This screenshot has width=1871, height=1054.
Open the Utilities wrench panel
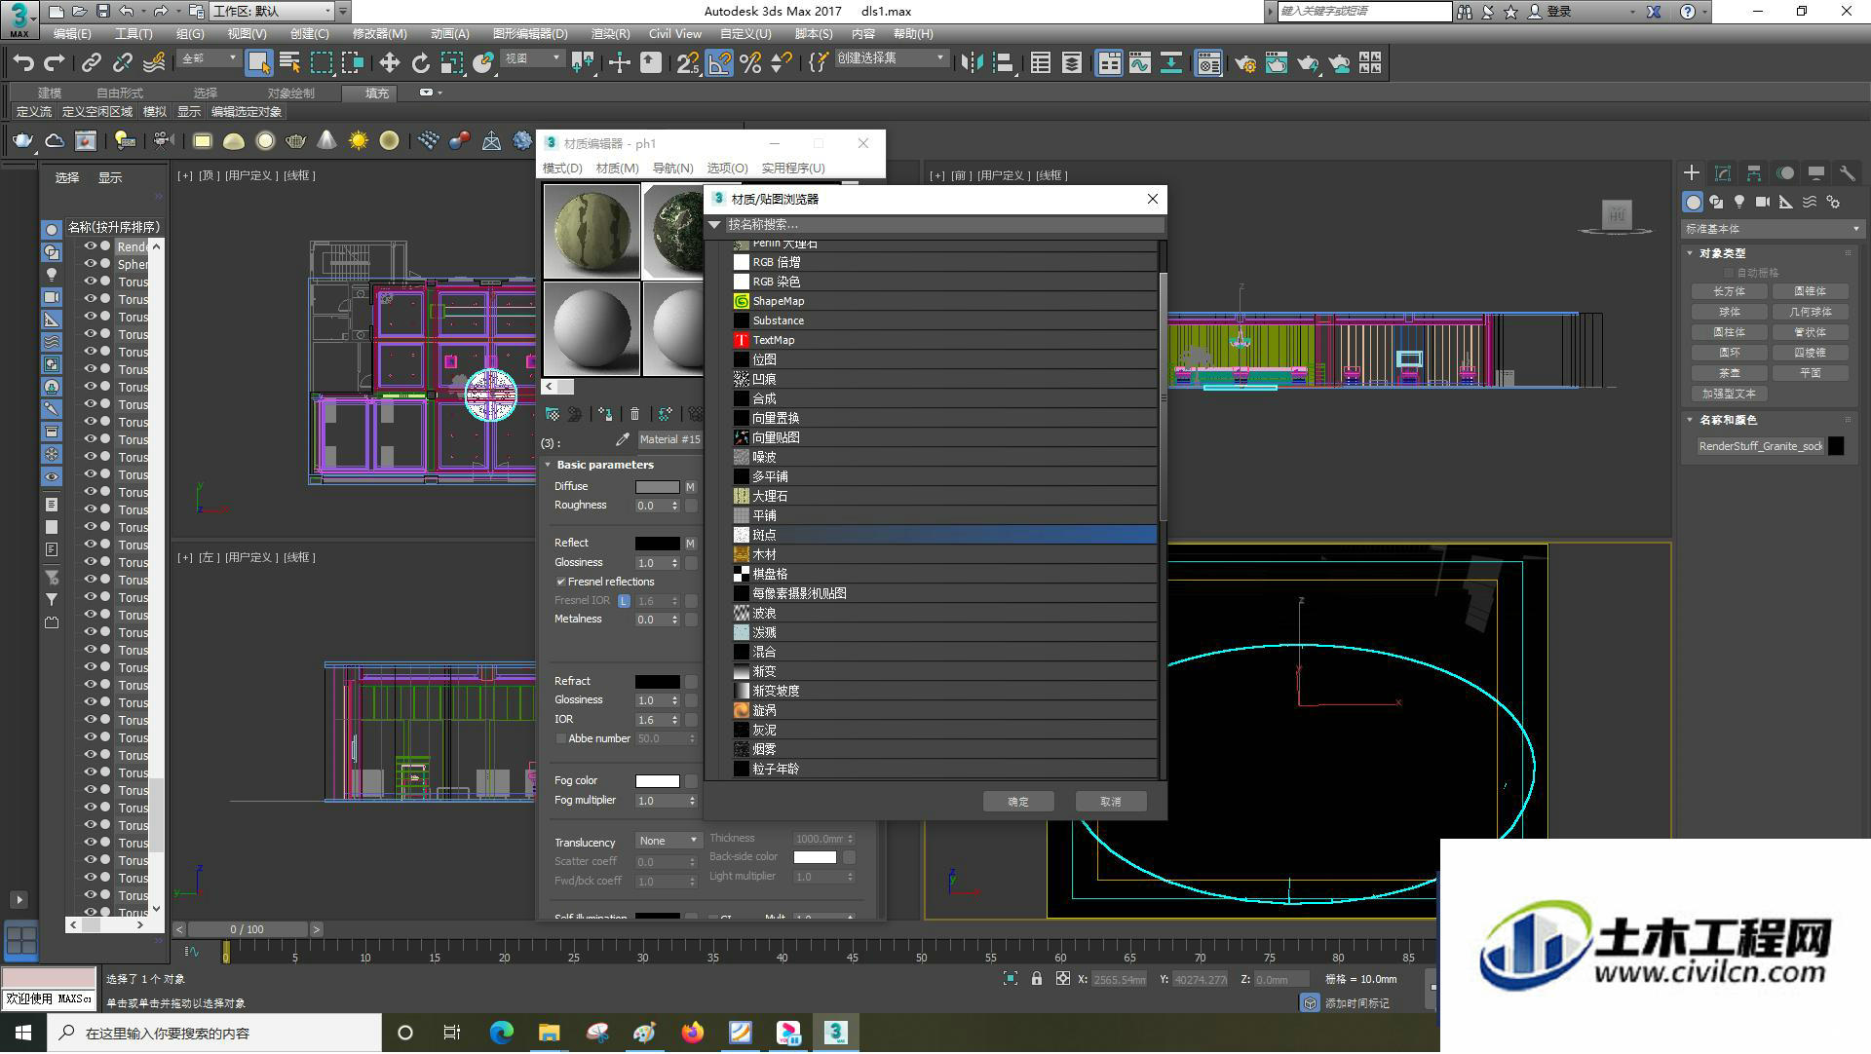coord(1847,172)
